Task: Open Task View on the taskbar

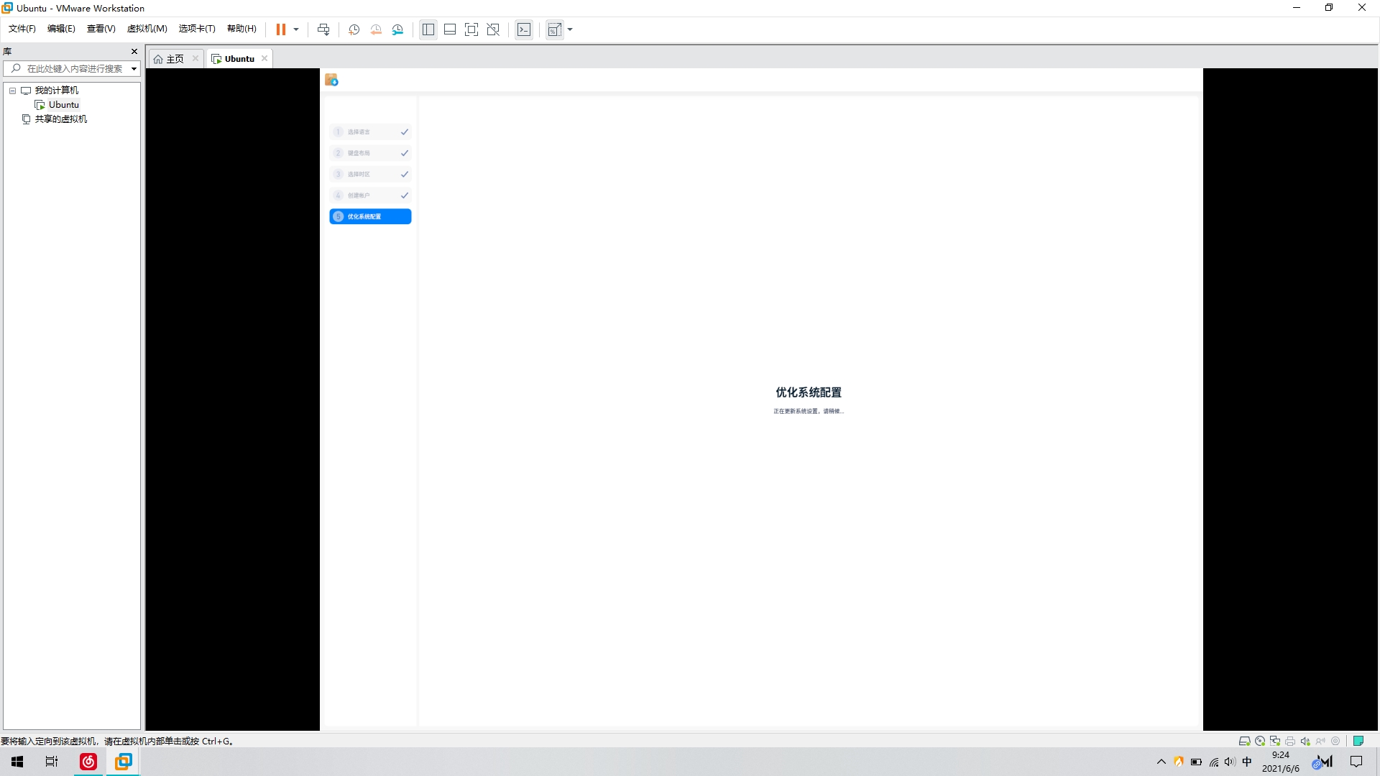Action: (52, 762)
